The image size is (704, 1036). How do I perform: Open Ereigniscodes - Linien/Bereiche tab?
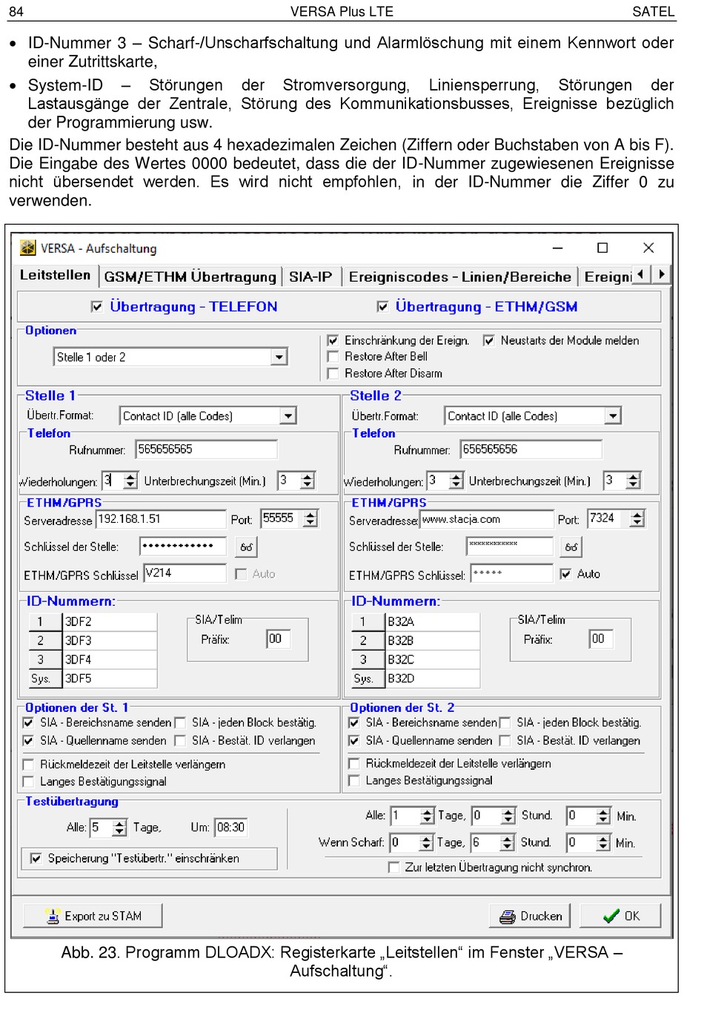[x=460, y=277]
